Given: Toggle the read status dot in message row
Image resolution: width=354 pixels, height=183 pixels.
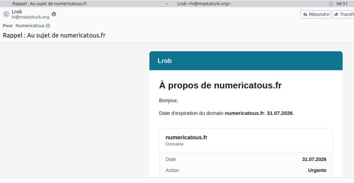Looking at the screenshot, I should 167,3.
